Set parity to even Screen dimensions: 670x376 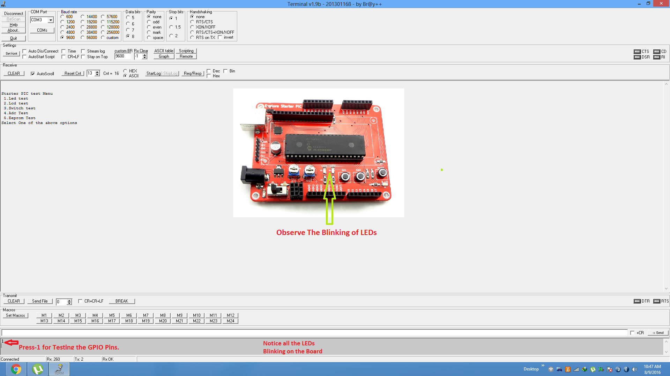click(x=149, y=27)
